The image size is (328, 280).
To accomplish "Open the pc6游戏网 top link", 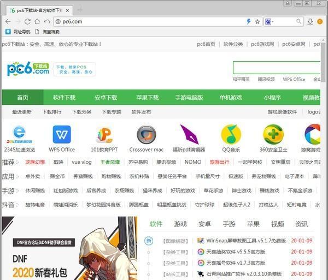I will pos(262,44).
